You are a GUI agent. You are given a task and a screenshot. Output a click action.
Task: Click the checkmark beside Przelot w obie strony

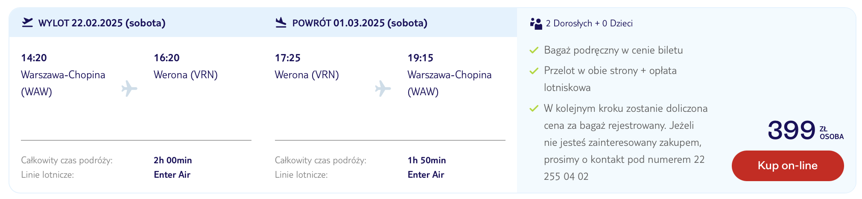coord(534,71)
